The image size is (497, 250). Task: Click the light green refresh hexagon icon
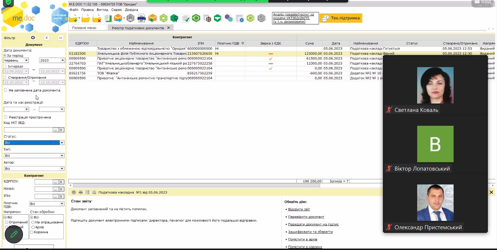[x=250, y=18]
